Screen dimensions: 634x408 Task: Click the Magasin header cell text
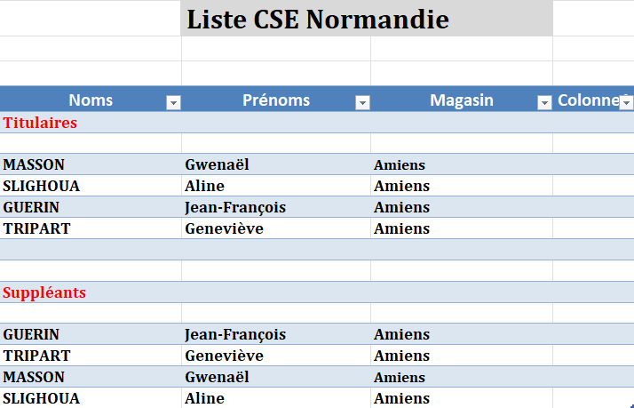click(x=461, y=100)
